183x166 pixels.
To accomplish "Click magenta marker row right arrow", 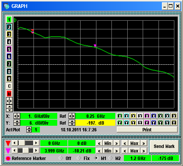I will click(36, 151).
